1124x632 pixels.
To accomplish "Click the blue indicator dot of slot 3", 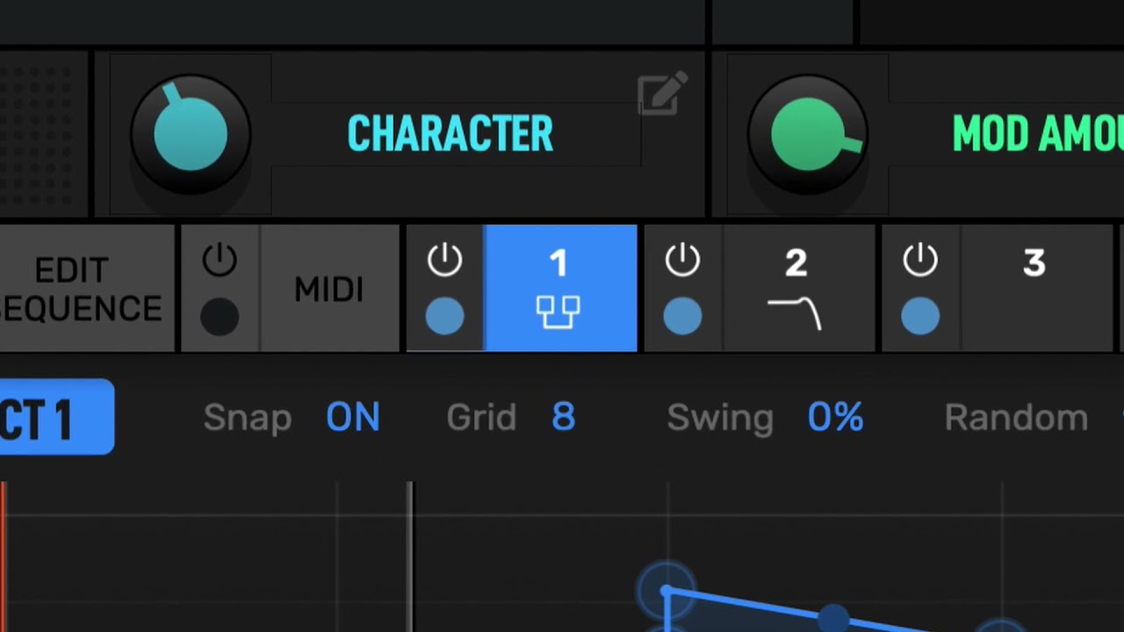I will [920, 317].
